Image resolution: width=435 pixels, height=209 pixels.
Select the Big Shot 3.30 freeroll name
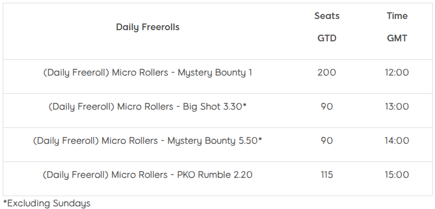tap(148, 107)
